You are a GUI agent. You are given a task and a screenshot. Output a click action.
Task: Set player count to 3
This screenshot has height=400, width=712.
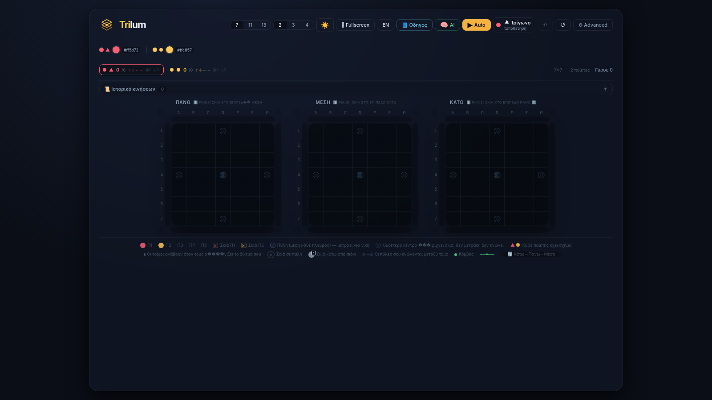[293, 25]
